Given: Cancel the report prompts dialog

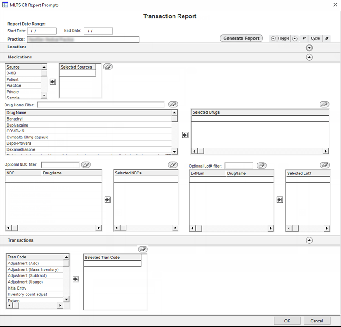Looking at the screenshot, I should tap(317, 321).
